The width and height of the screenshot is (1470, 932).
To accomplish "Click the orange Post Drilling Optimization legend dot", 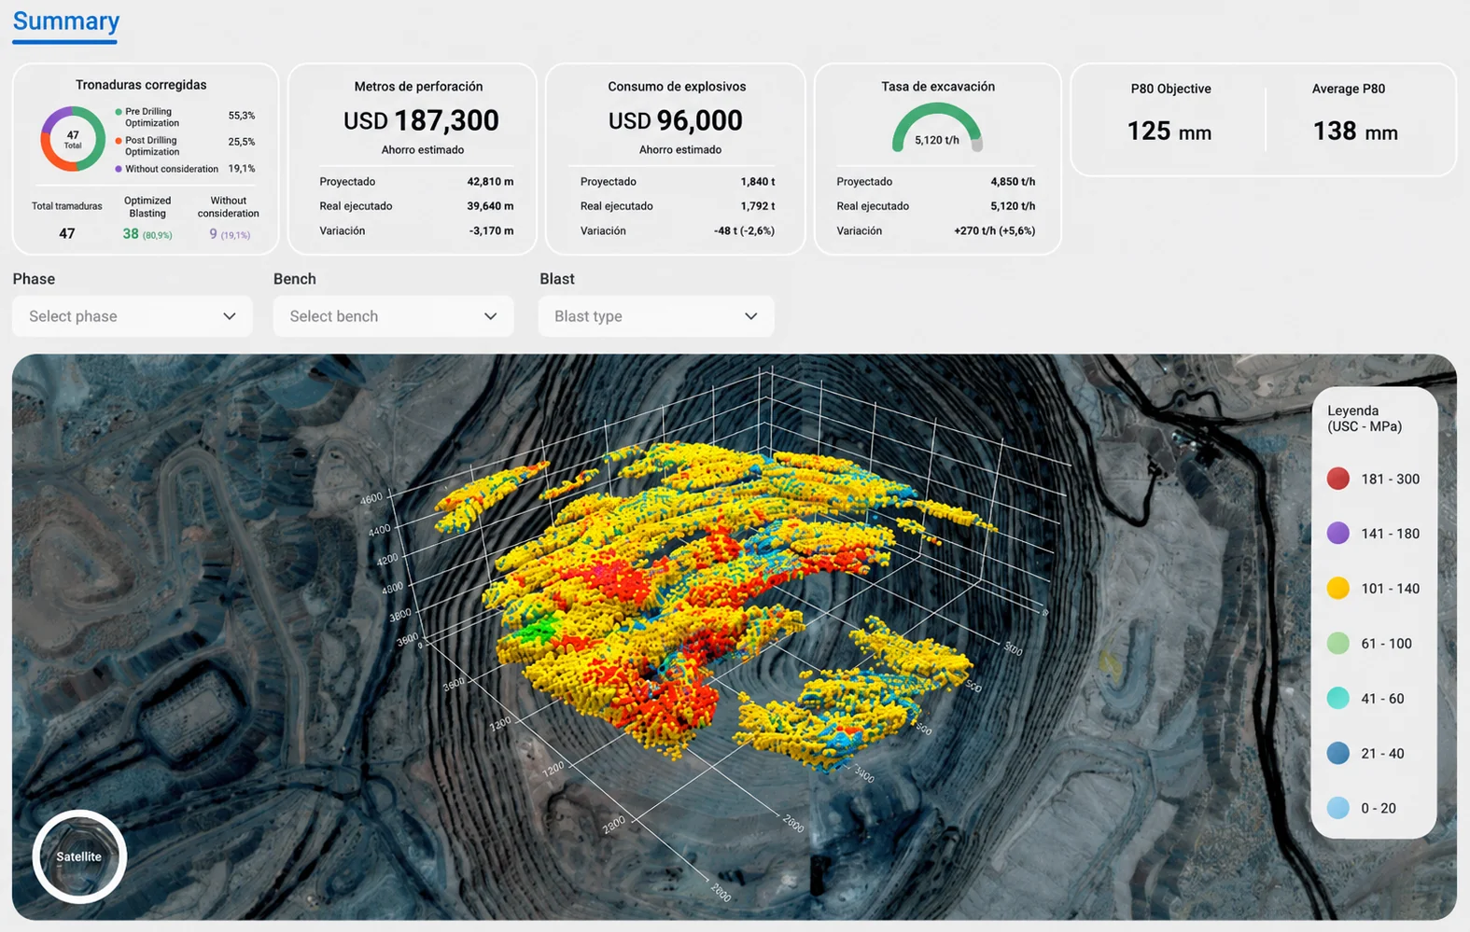I will [x=119, y=141].
